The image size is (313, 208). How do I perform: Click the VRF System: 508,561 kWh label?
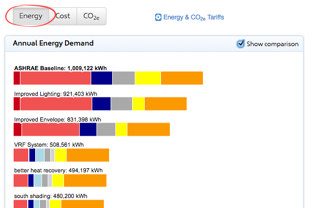49,145
